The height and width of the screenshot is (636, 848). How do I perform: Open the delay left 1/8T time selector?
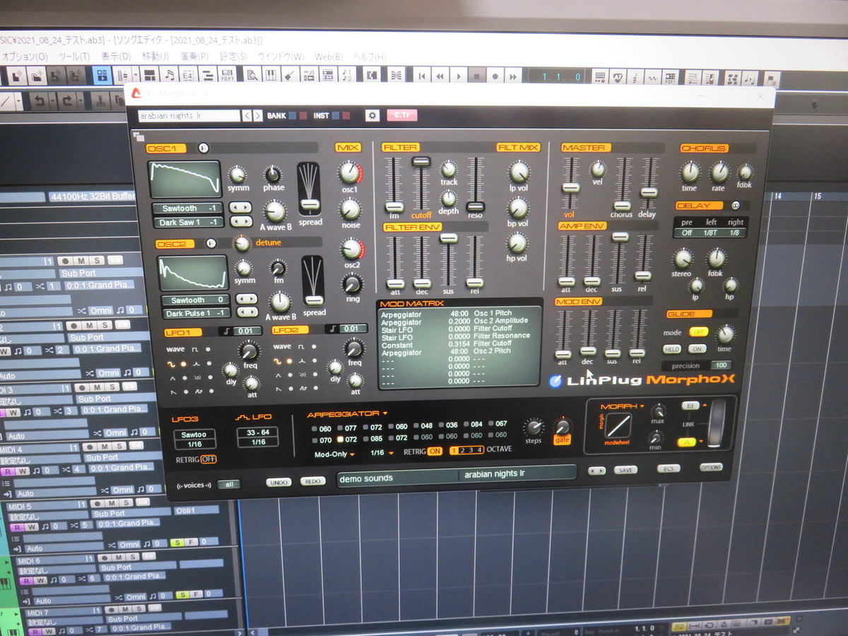(709, 232)
